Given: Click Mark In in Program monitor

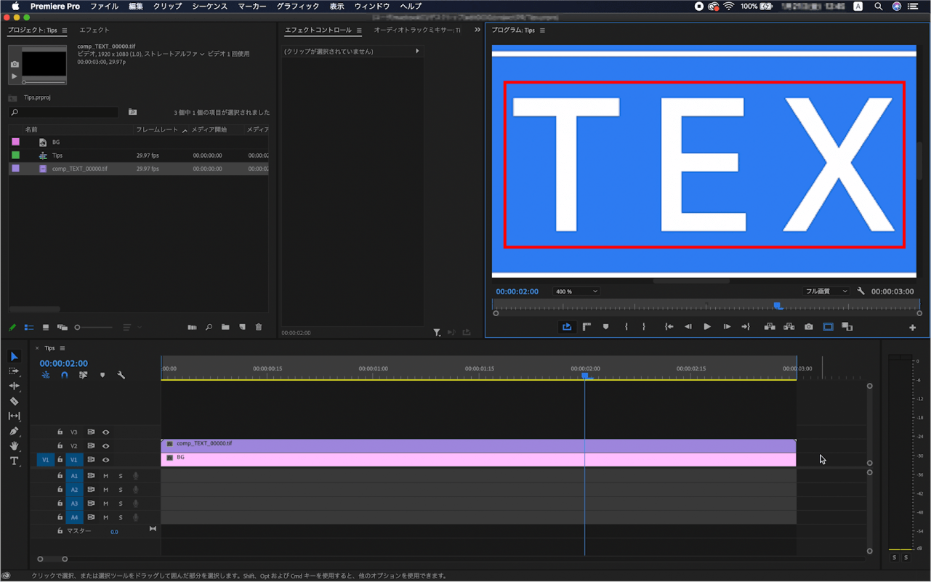Looking at the screenshot, I should (x=626, y=327).
